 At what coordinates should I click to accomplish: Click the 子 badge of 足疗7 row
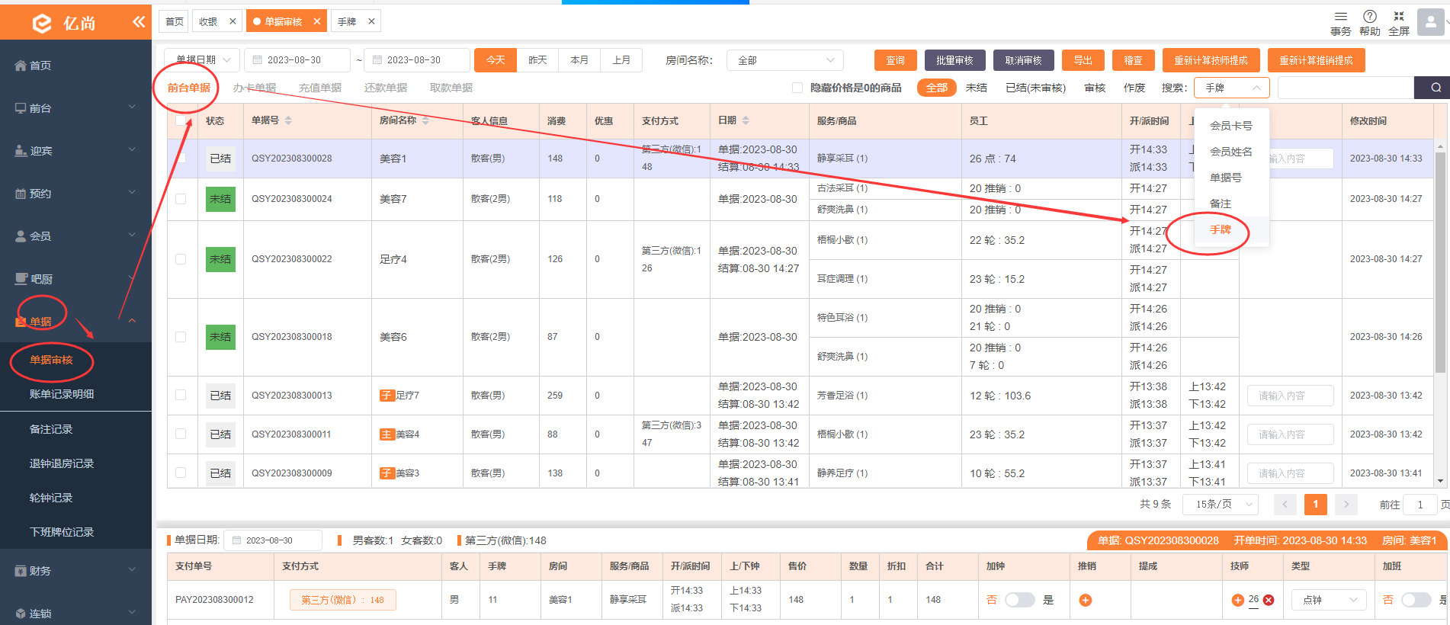387,396
